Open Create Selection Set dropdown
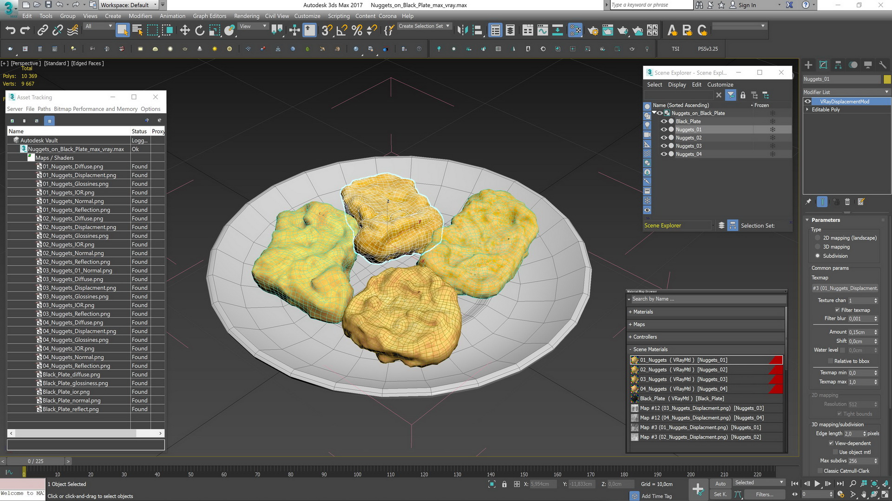The height and width of the screenshot is (501, 892). [424, 26]
